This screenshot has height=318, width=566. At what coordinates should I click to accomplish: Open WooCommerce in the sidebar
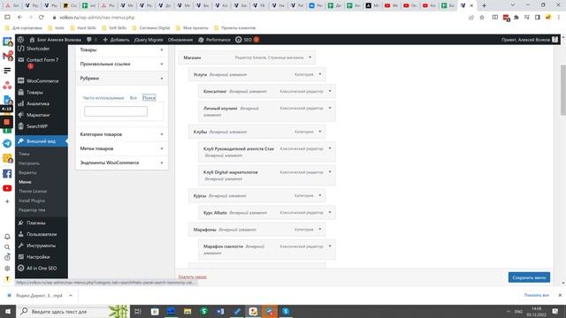42,80
